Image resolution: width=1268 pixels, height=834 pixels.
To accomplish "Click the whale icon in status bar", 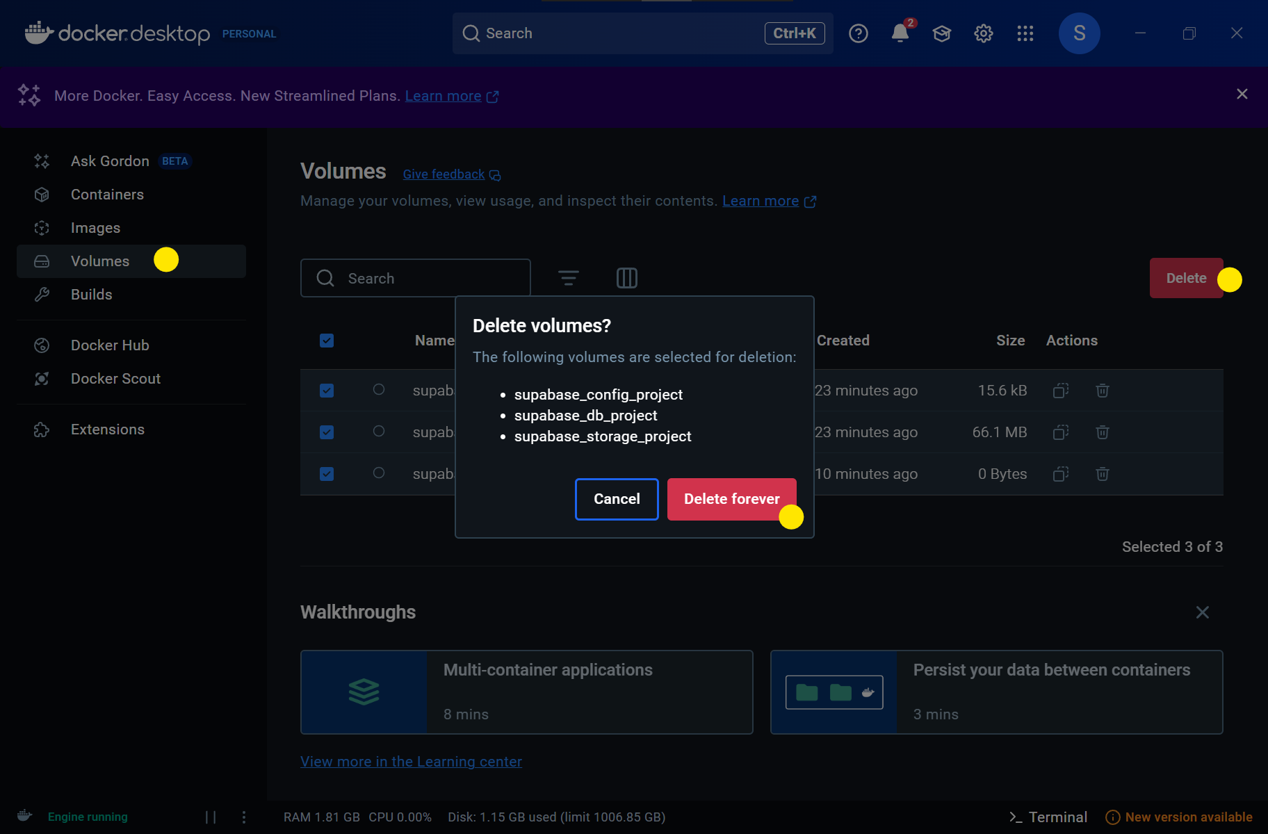I will [x=25, y=816].
